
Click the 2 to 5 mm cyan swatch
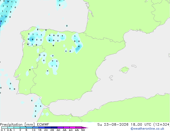click(23, 128)
